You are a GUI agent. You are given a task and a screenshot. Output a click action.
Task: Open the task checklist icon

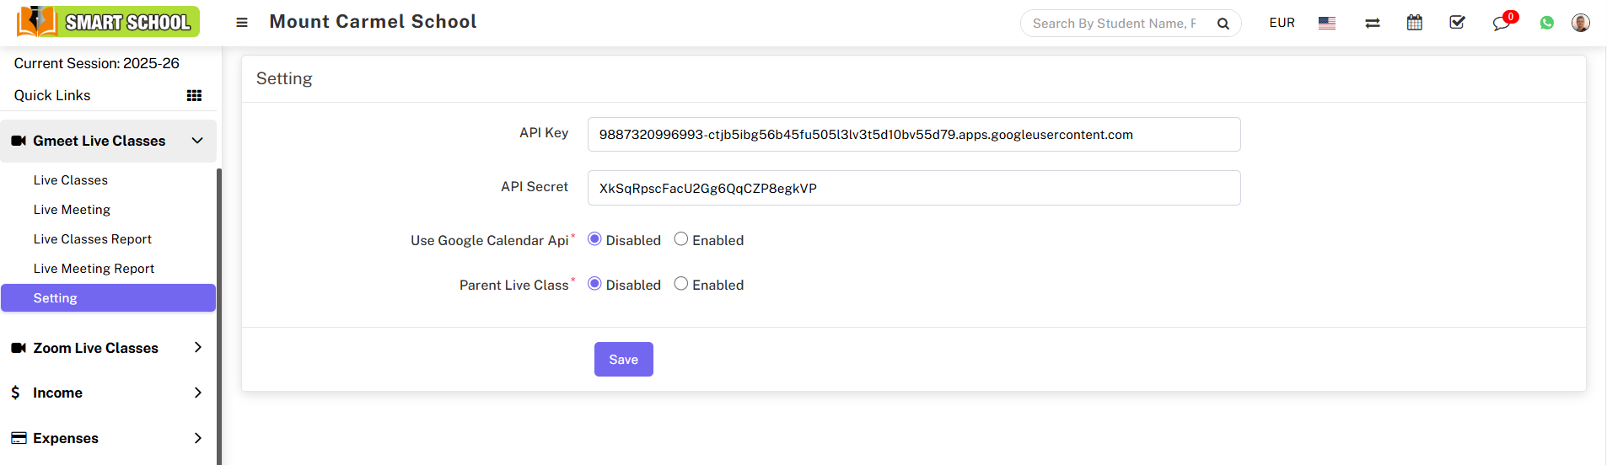1457,23
